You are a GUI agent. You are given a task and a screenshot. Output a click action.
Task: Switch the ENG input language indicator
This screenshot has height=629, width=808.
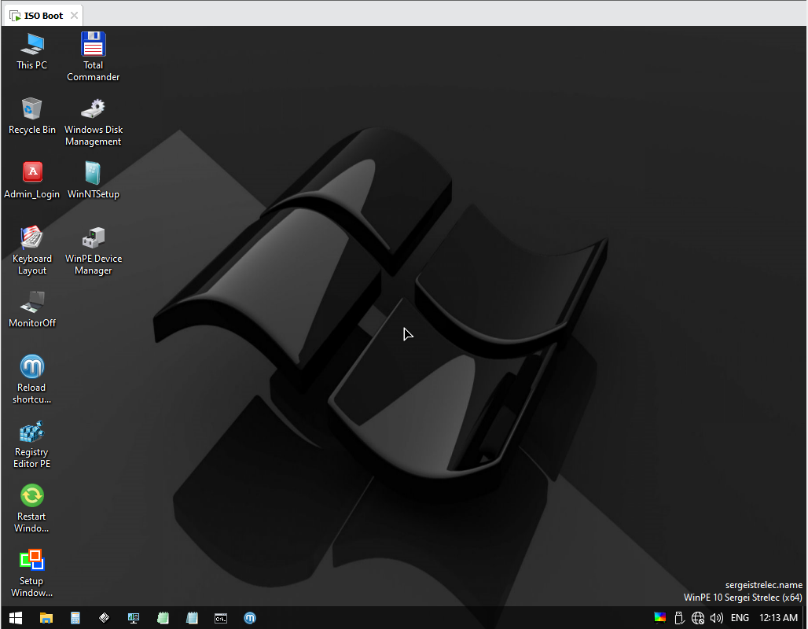(740, 618)
